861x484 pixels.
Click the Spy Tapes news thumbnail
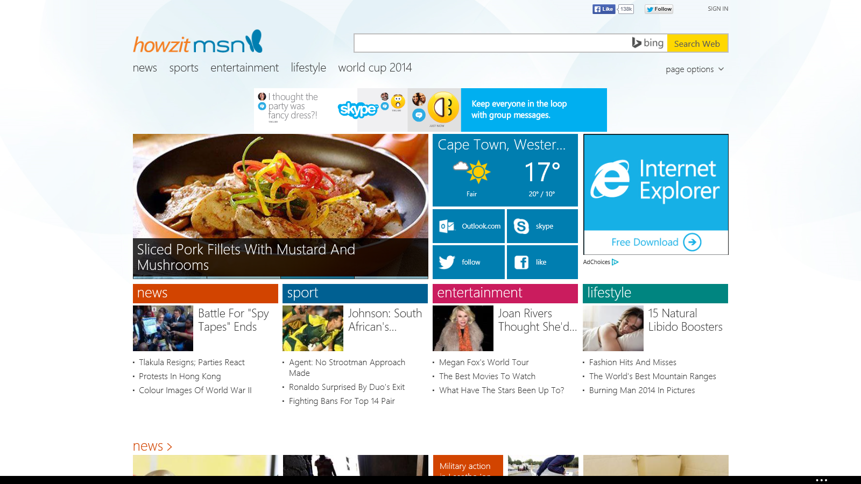click(163, 328)
